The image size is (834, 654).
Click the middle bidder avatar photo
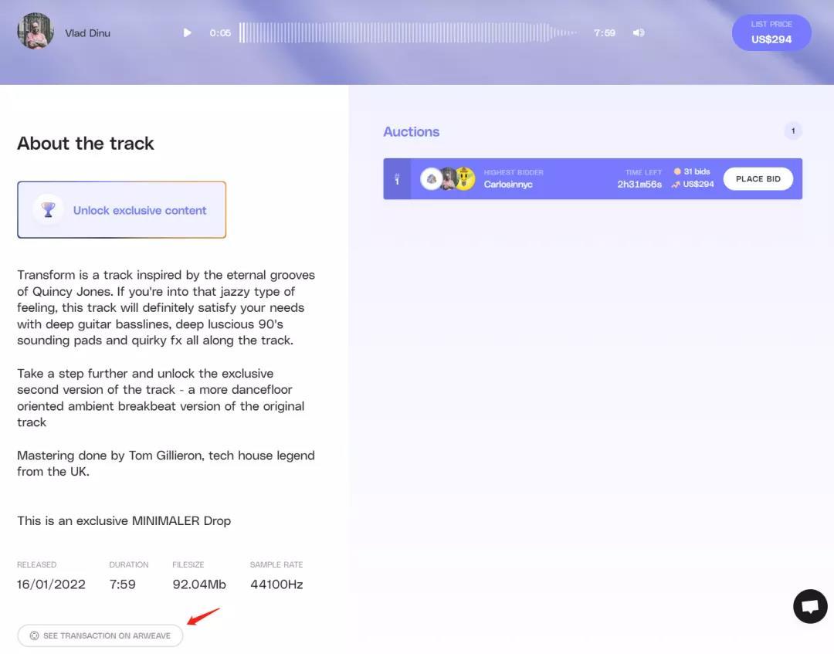tap(448, 179)
